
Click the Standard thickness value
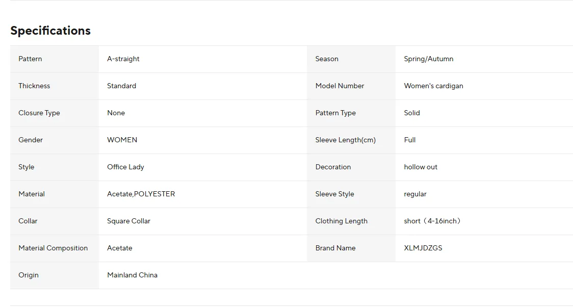coord(121,86)
